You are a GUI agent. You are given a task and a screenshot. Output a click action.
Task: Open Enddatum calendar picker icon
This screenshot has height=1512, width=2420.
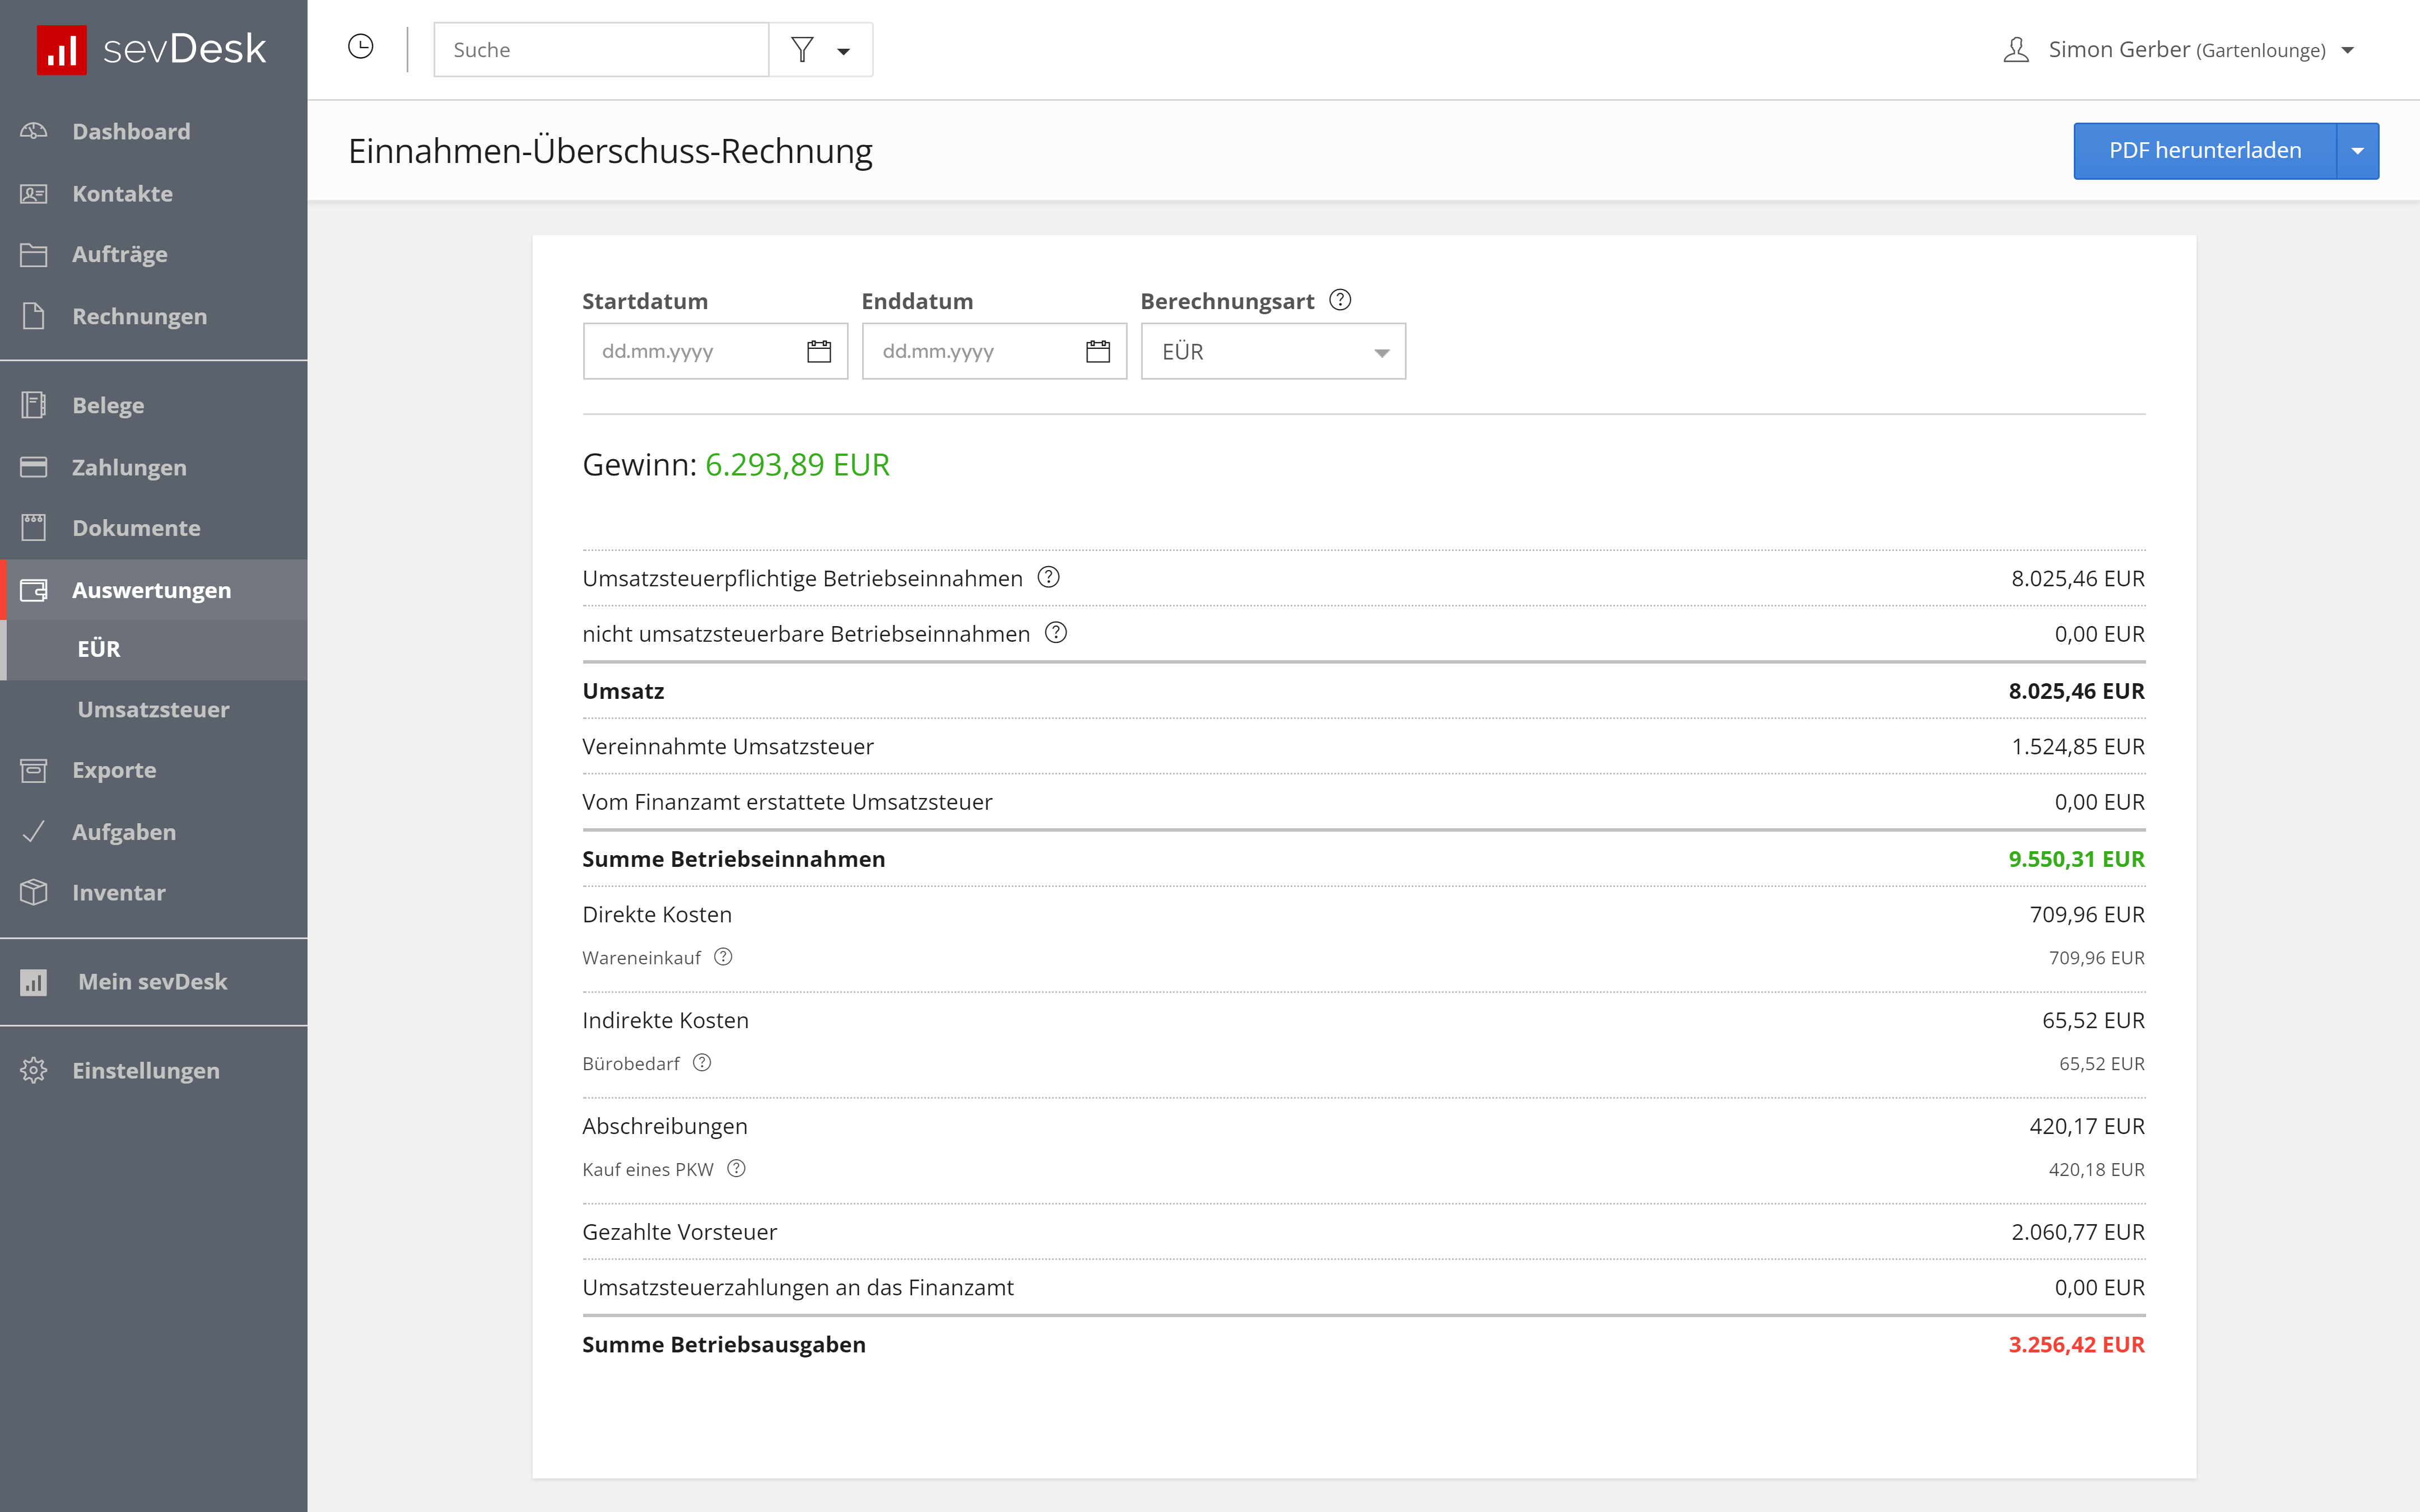(1098, 351)
